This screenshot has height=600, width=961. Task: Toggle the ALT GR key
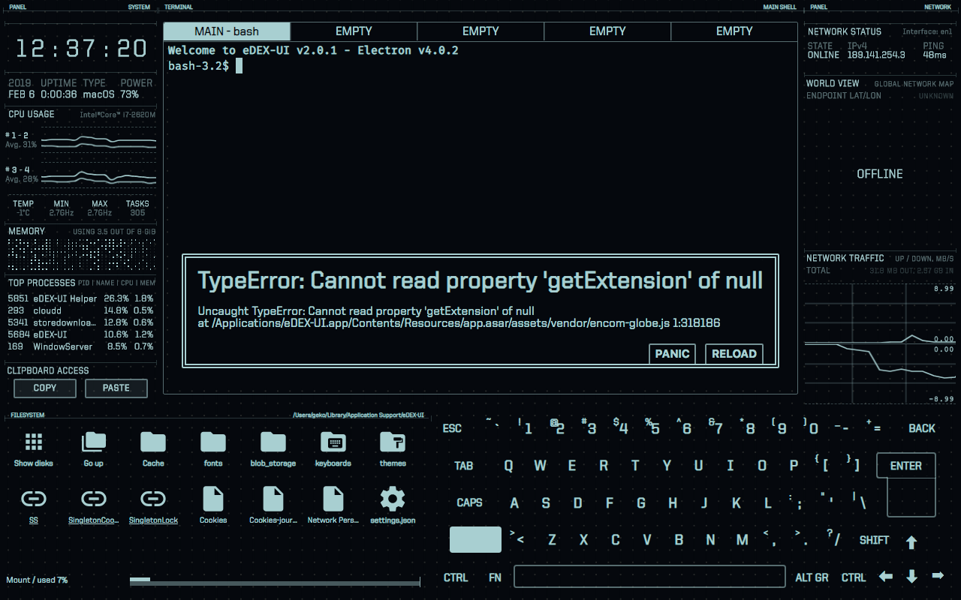pos(812,577)
